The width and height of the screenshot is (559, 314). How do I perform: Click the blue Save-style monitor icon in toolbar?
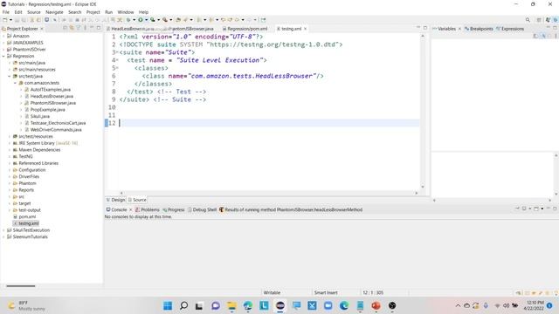[46, 20]
